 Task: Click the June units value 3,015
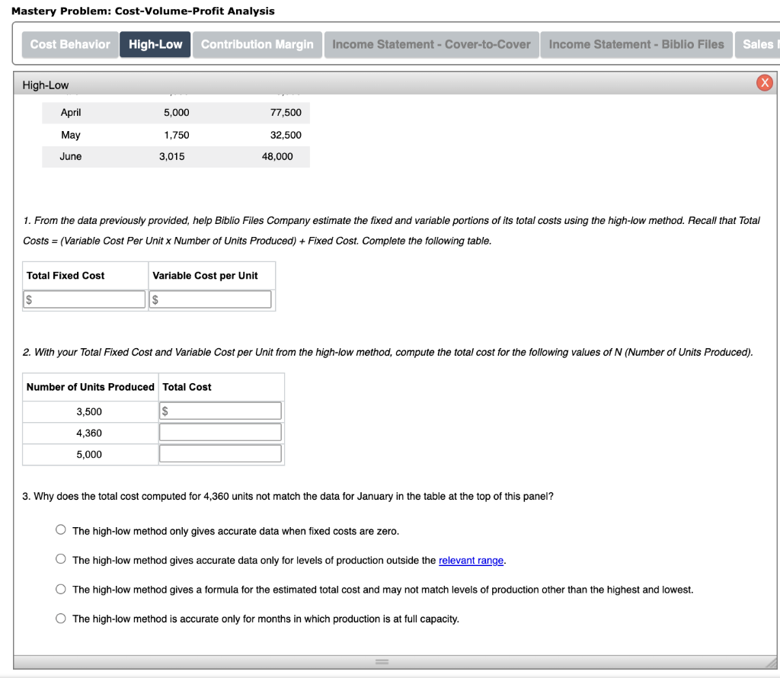(171, 157)
